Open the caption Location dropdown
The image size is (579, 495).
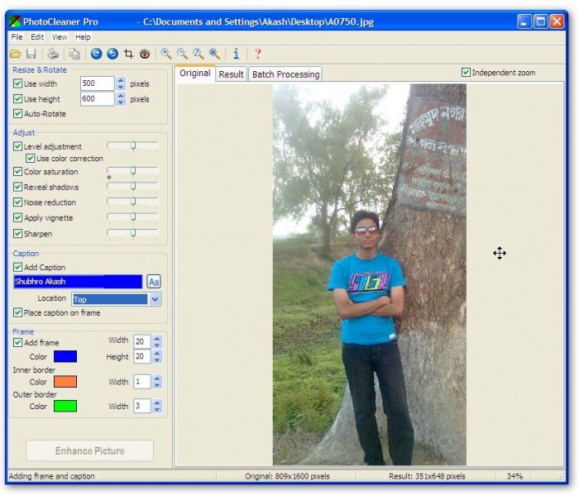156,299
